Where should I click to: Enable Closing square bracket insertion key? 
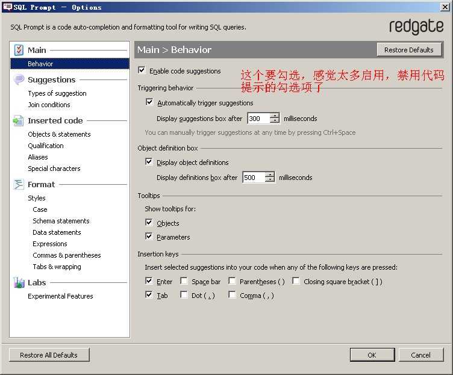coord(296,280)
